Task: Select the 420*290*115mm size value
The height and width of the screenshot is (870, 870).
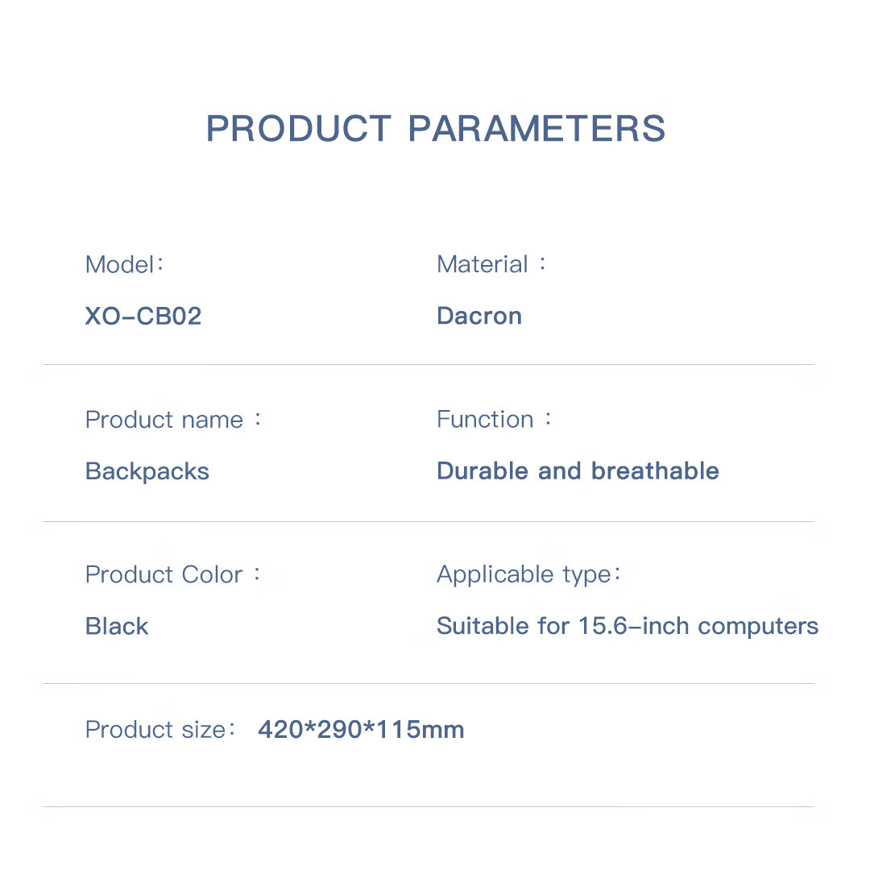Action: [361, 730]
